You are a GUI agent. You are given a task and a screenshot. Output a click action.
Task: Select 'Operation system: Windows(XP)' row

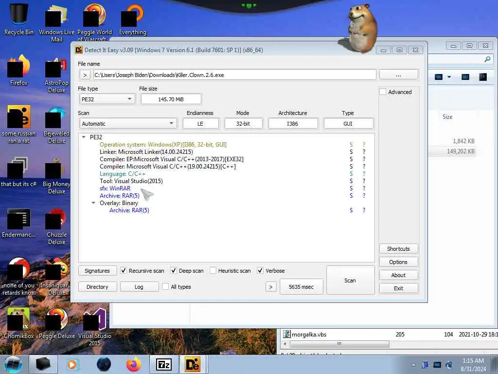(163, 144)
